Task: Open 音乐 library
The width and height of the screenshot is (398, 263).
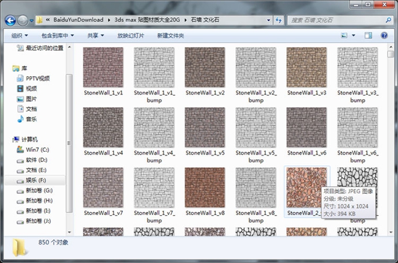Action: coord(27,119)
